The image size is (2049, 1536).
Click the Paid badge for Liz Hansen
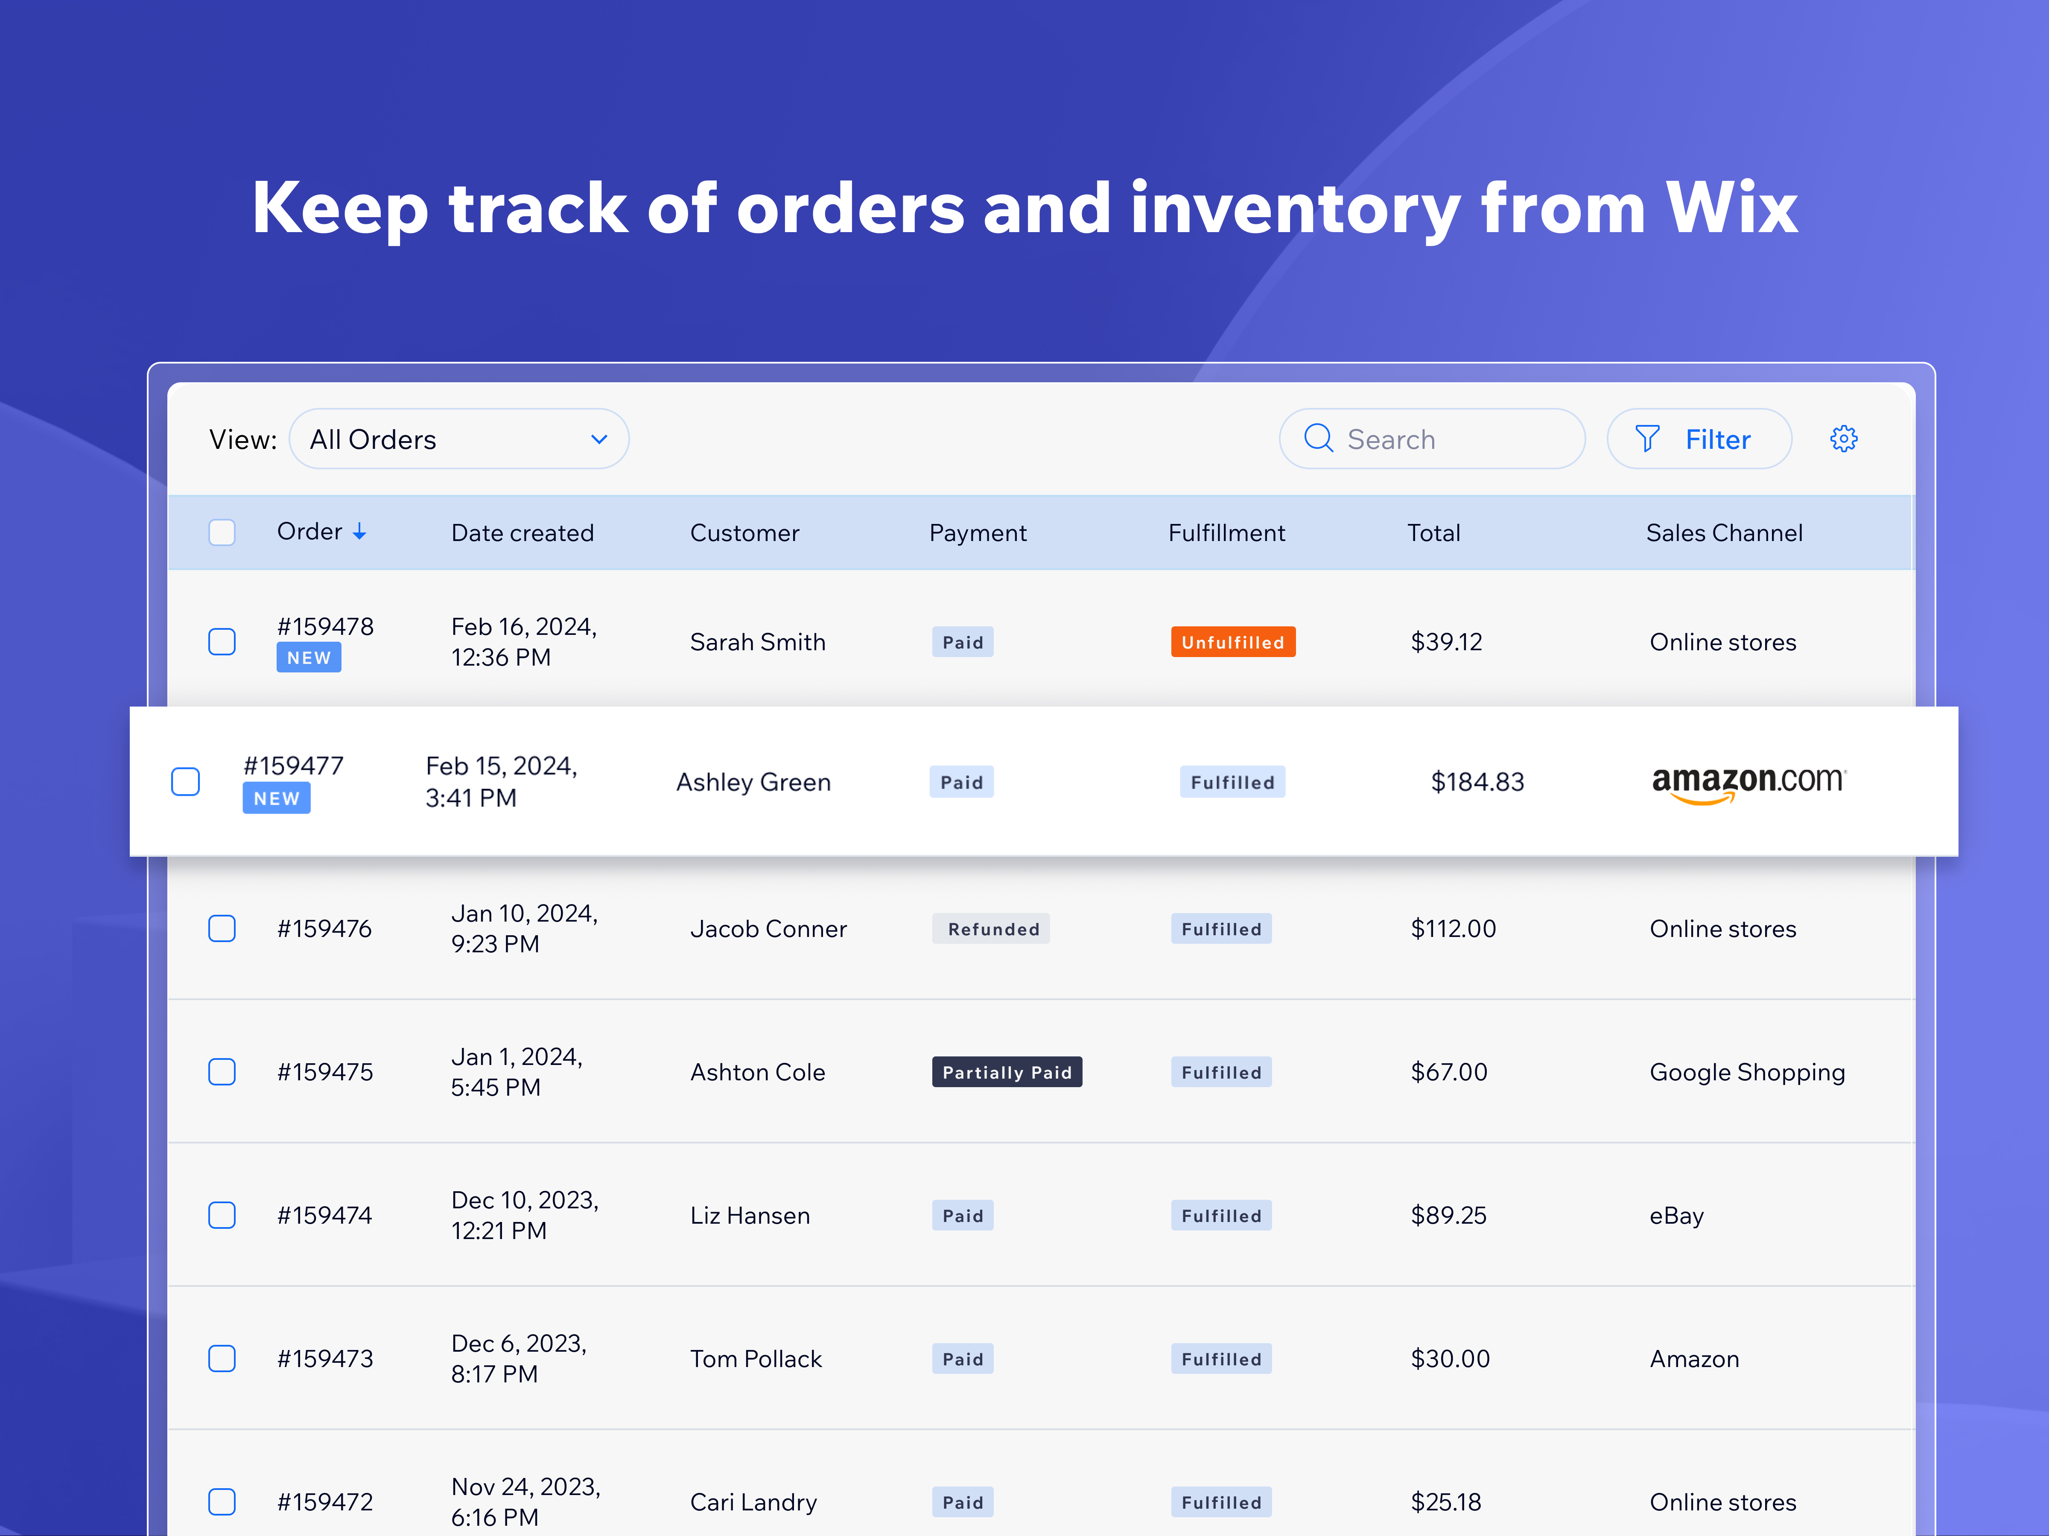963,1216
